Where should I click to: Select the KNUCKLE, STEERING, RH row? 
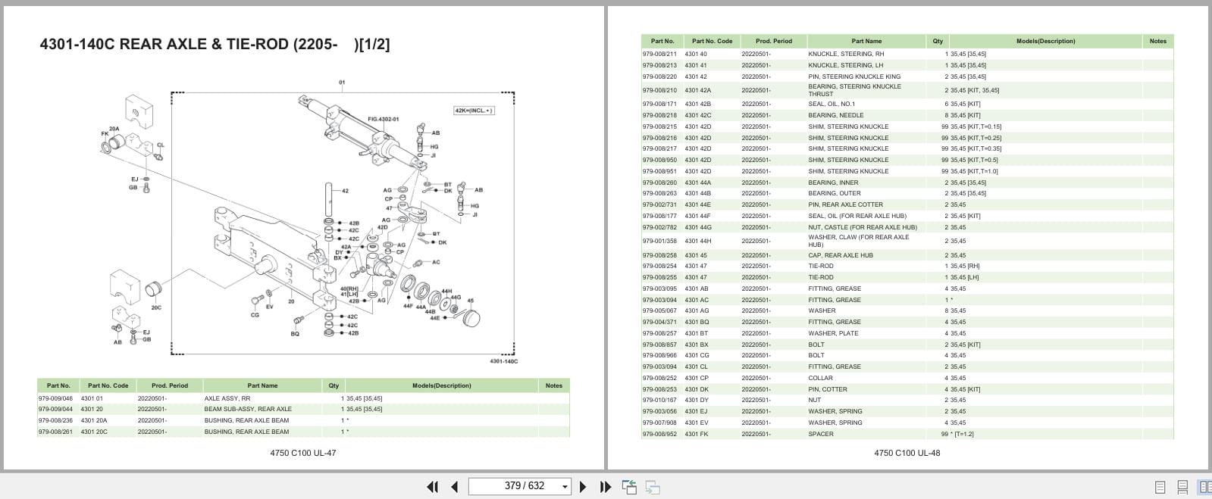click(x=907, y=54)
